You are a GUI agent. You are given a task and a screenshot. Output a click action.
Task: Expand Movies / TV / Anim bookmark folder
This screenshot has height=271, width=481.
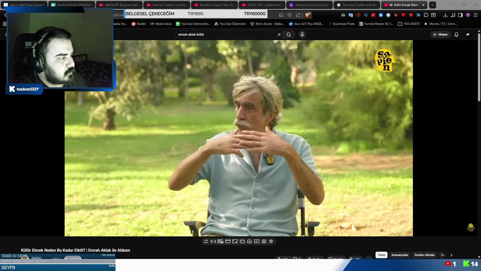(440, 24)
